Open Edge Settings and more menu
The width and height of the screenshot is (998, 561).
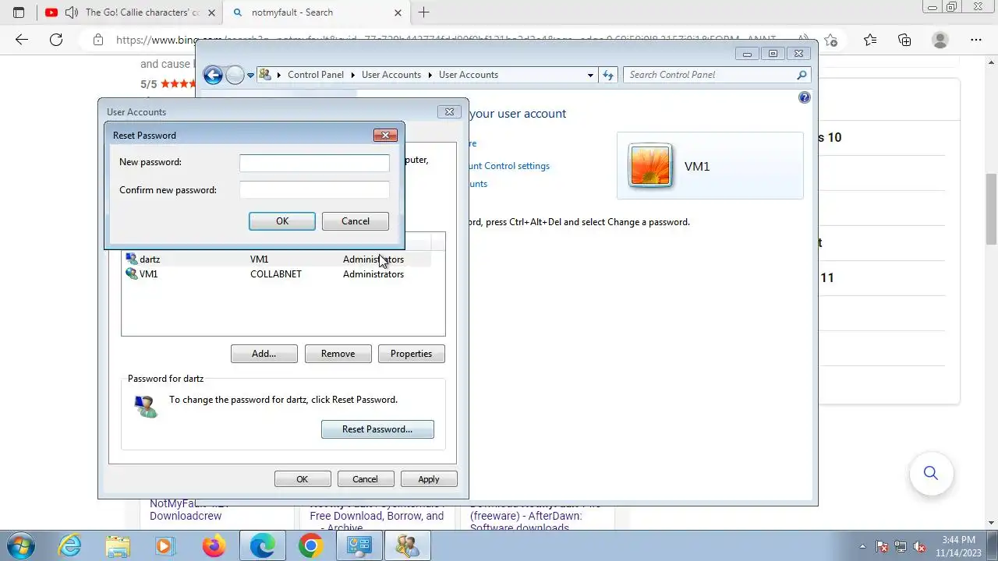point(975,40)
